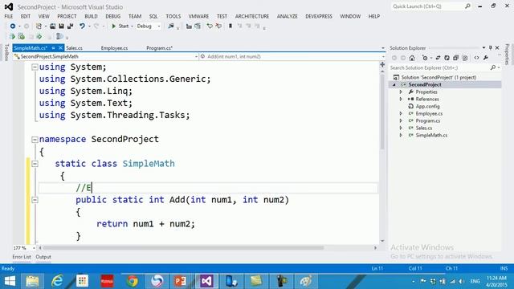The width and height of the screenshot is (514, 289).
Task: Expand the Employee.cs node
Action: 401,113
